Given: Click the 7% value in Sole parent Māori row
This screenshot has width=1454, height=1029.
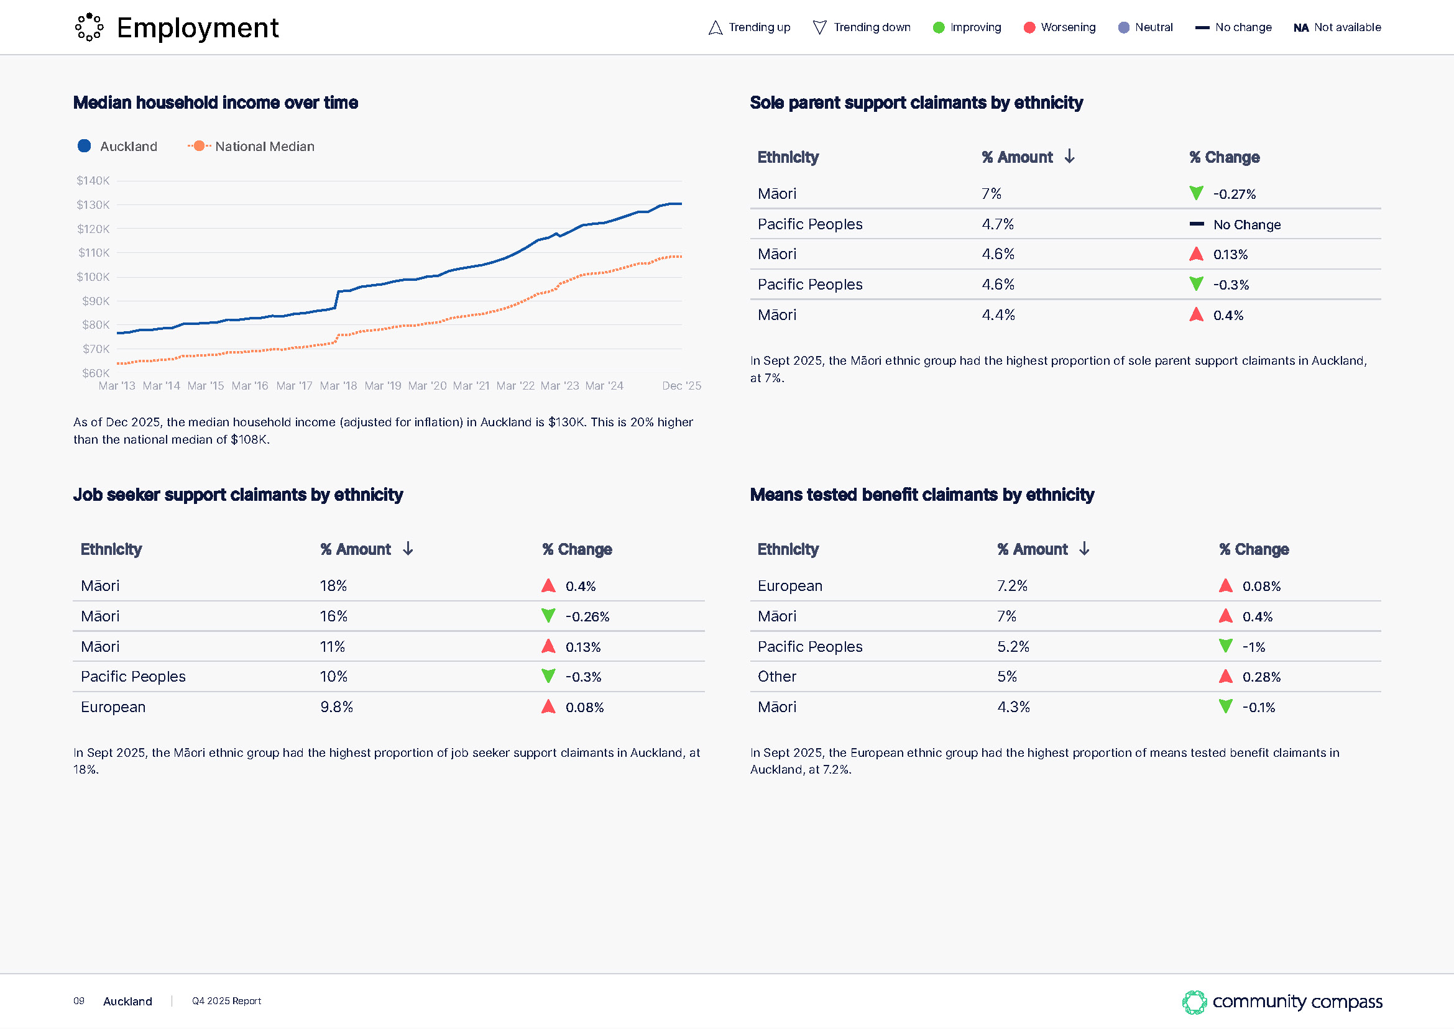Looking at the screenshot, I should [x=992, y=194].
